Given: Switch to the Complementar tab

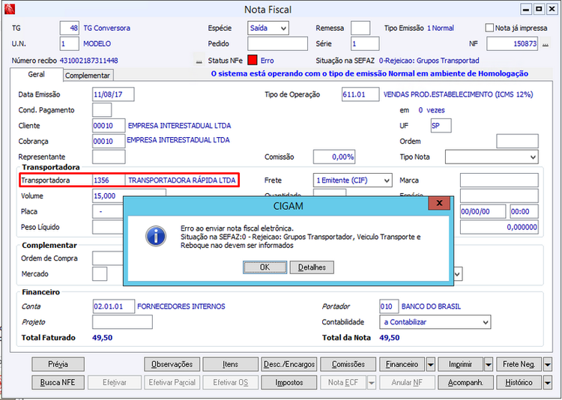Looking at the screenshot, I should tap(88, 75).
